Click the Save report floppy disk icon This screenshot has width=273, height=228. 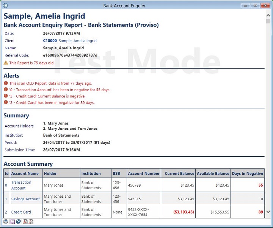[x=12, y=222]
